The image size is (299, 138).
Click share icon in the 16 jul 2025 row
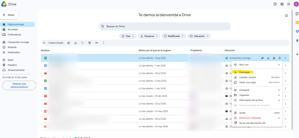click(262, 58)
